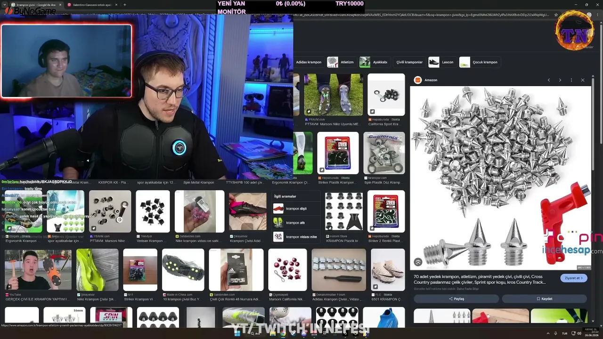Viewport: 603px width, 339px height.
Task: Close the Amazon image preview panel
Action: coord(583,80)
